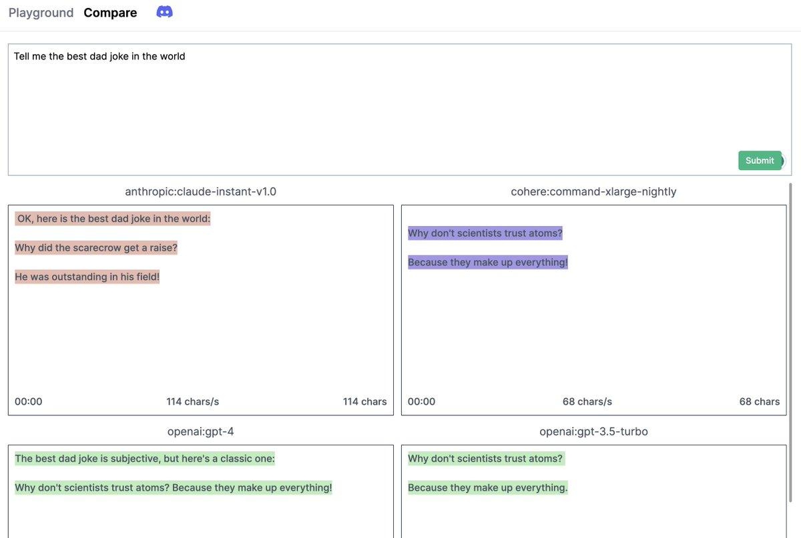The image size is (801, 538).
Task: Click the cohere:command-xlarge-nightly model heading
Action: [x=593, y=191]
